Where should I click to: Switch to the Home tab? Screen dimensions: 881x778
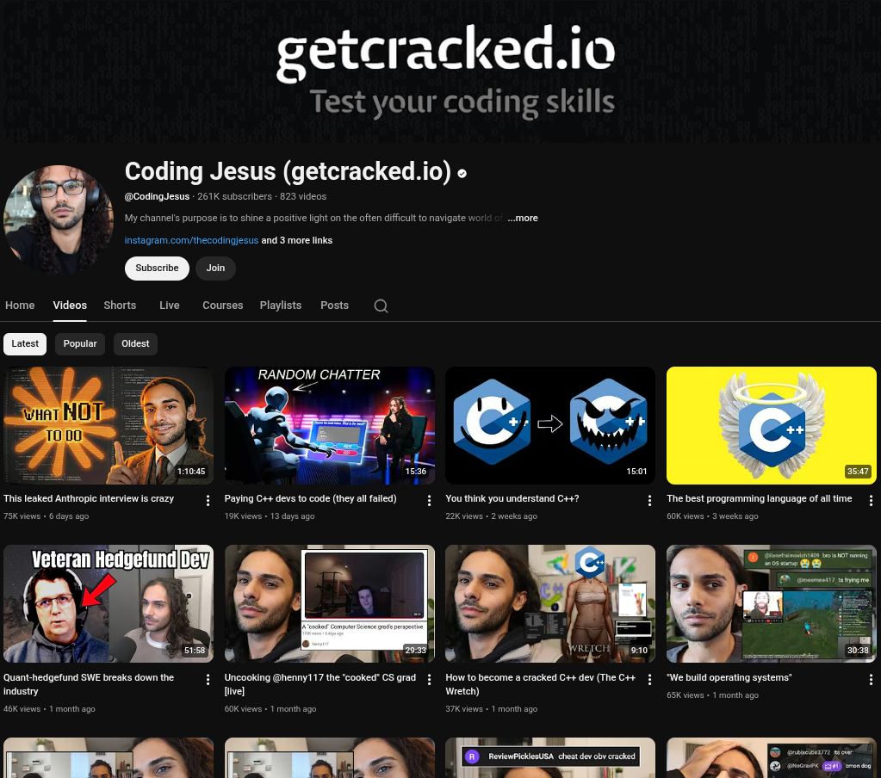pos(20,305)
